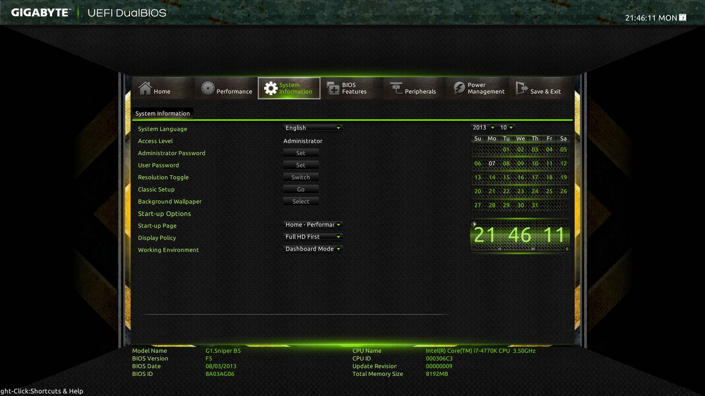Click the BIOS Version F5 value
This screenshot has width=705, height=396.
[209, 358]
